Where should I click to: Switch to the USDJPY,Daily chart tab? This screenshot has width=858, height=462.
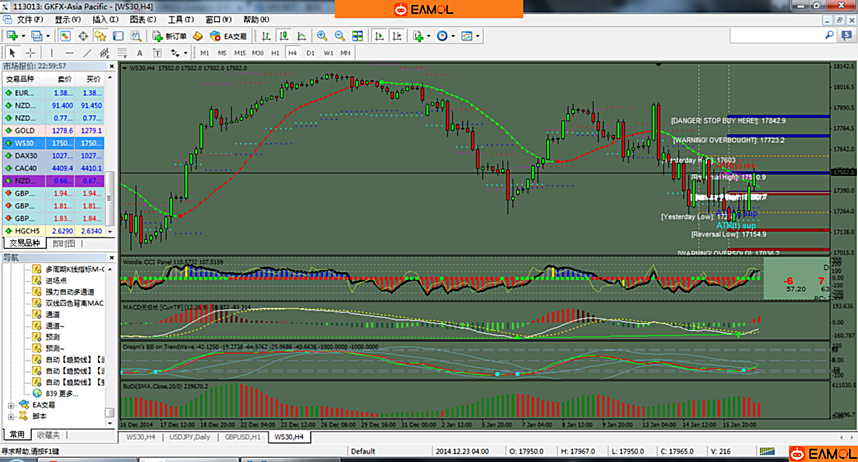click(x=190, y=437)
